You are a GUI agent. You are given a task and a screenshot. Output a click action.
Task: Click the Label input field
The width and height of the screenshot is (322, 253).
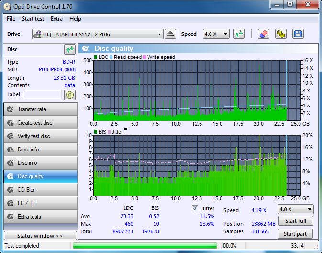(x=42, y=94)
